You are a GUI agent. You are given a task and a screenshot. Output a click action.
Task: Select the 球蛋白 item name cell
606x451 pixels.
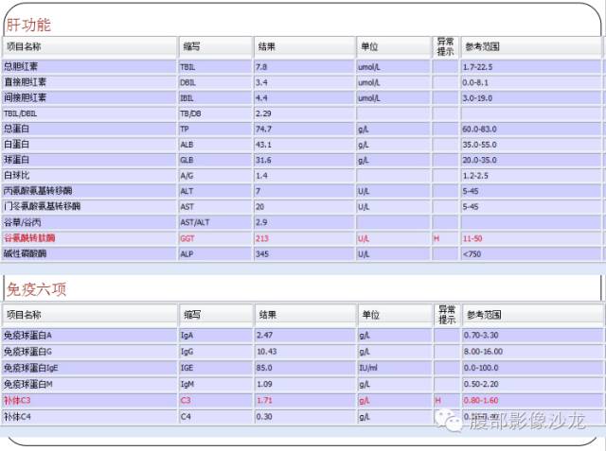(90, 160)
